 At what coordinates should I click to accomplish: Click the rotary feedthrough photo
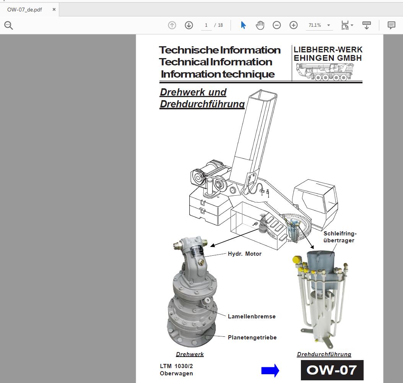pos(320,299)
